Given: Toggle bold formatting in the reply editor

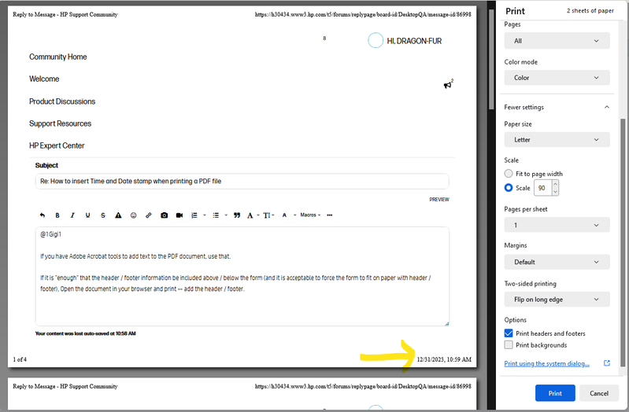Looking at the screenshot, I should coord(57,215).
